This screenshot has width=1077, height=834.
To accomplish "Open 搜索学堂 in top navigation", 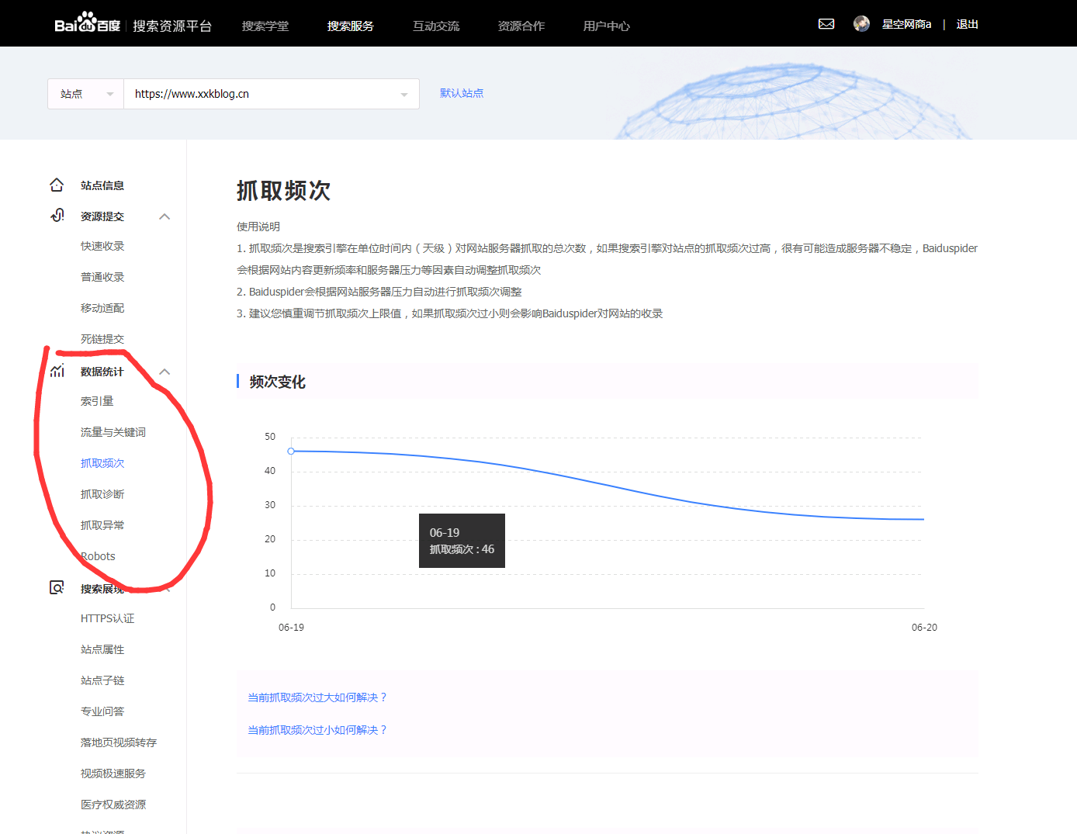I will (265, 26).
